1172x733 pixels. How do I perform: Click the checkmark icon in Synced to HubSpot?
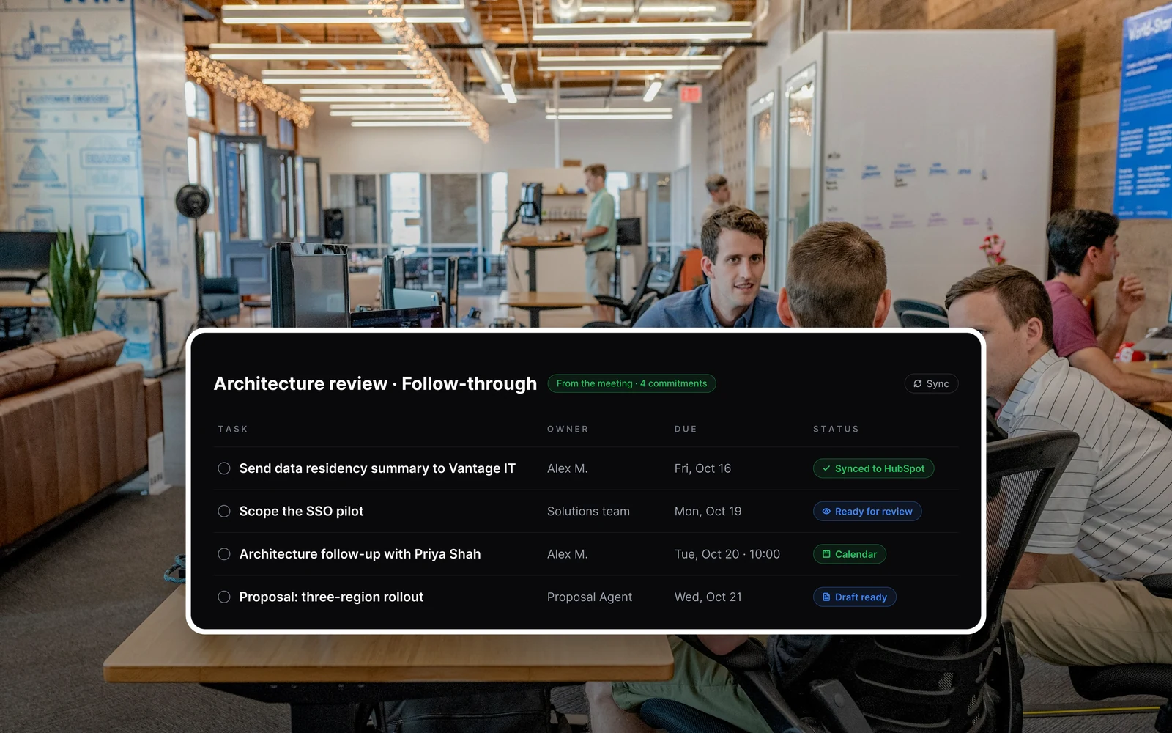(x=826, y=468)
